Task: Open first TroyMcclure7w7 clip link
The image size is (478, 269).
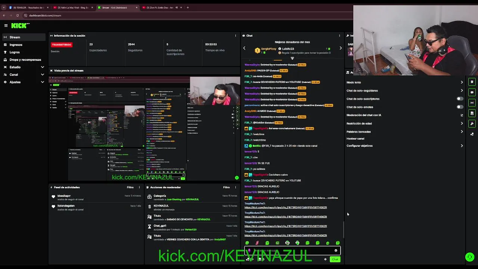Action: pyautogui.click(x=286, y=207)
